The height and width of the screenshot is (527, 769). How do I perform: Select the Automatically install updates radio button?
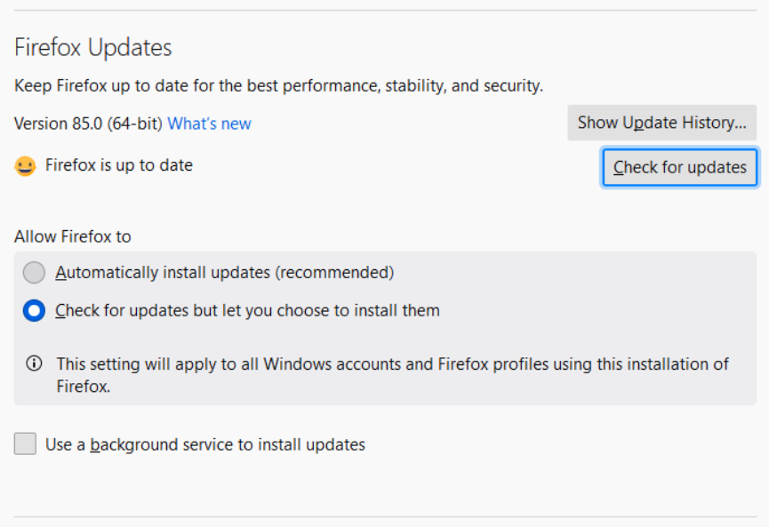pos(34,273)
